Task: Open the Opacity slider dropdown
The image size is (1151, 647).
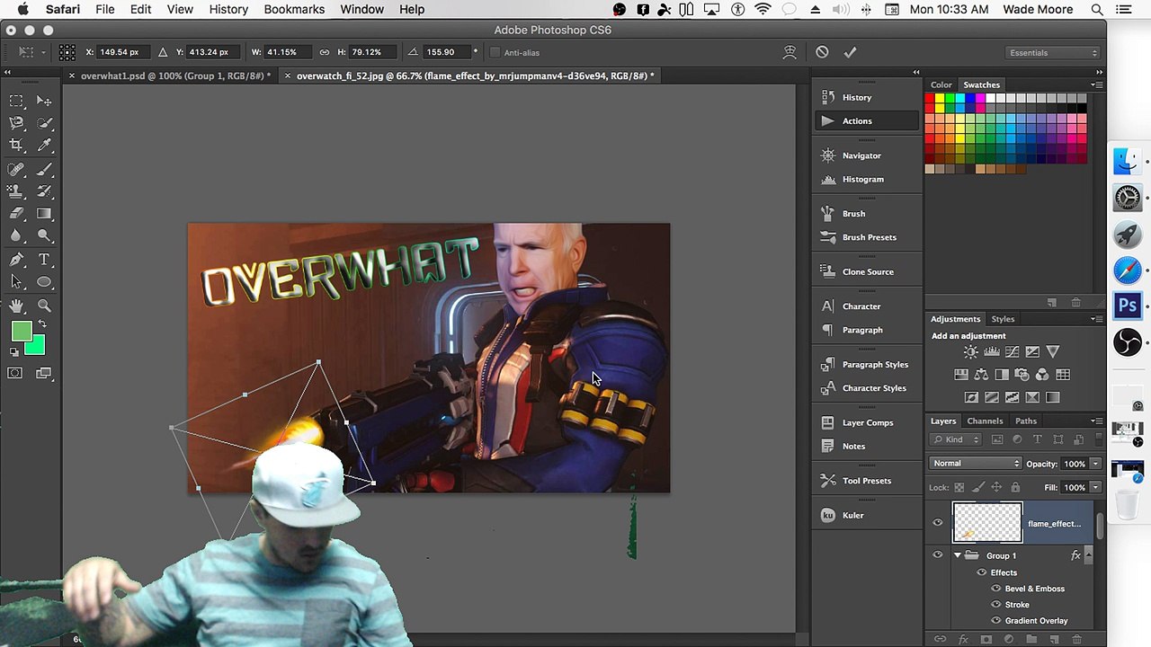Action: pos(1095,464)
